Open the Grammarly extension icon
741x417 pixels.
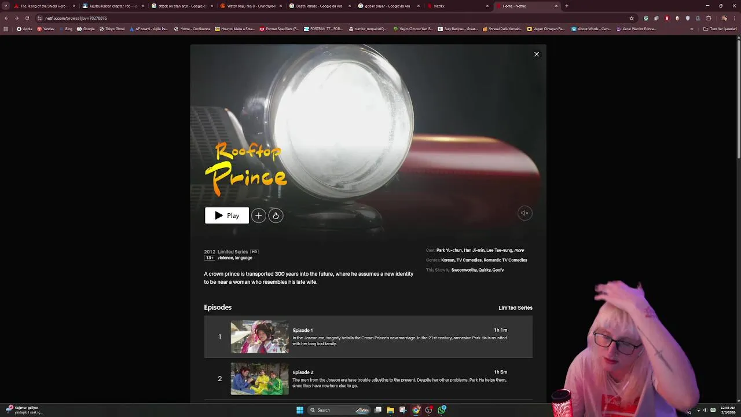(x=646, y=18)
